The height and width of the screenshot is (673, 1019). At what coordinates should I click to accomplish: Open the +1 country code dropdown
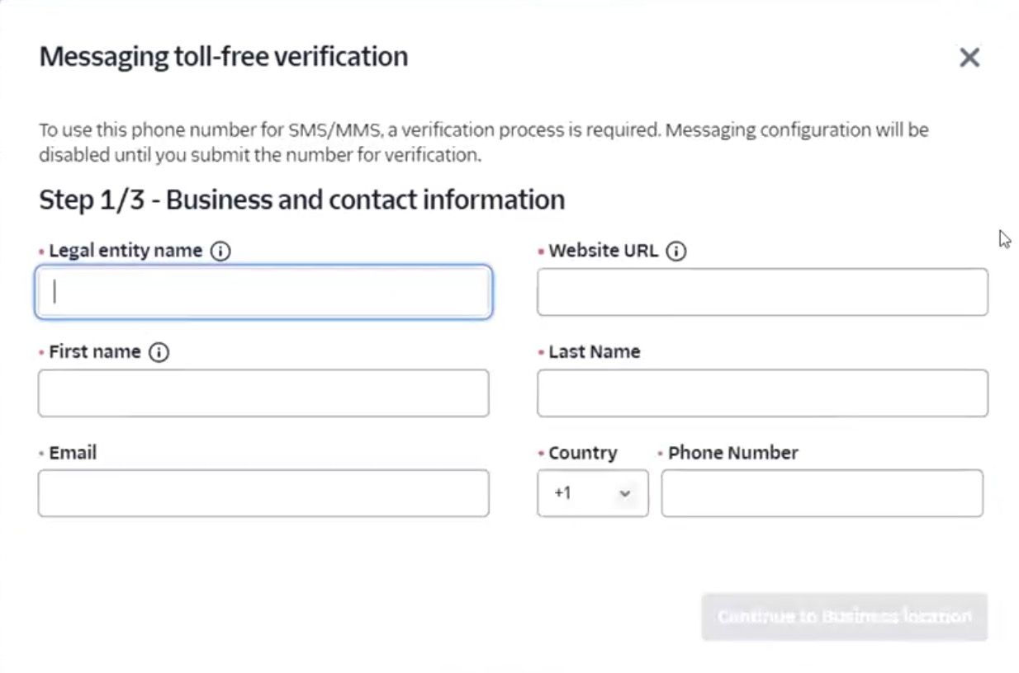(x=592, y=493)
